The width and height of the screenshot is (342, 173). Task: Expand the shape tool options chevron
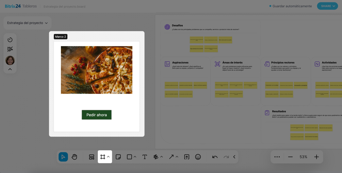(135, 157)
